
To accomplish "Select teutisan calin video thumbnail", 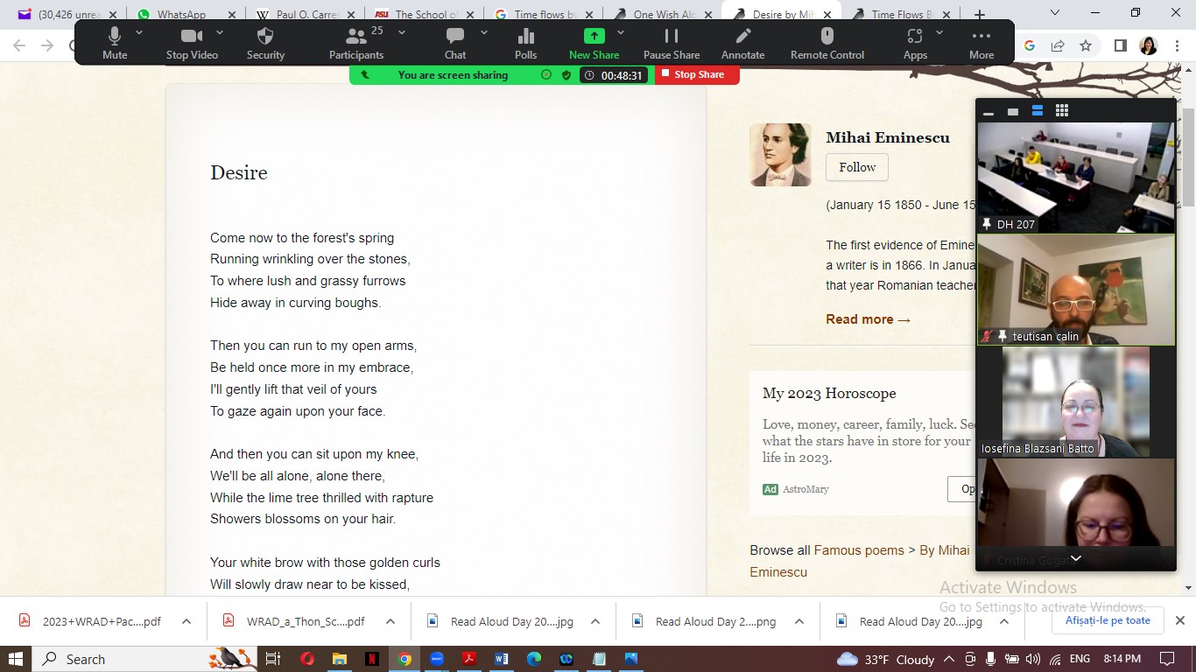I will [1076, 290].
